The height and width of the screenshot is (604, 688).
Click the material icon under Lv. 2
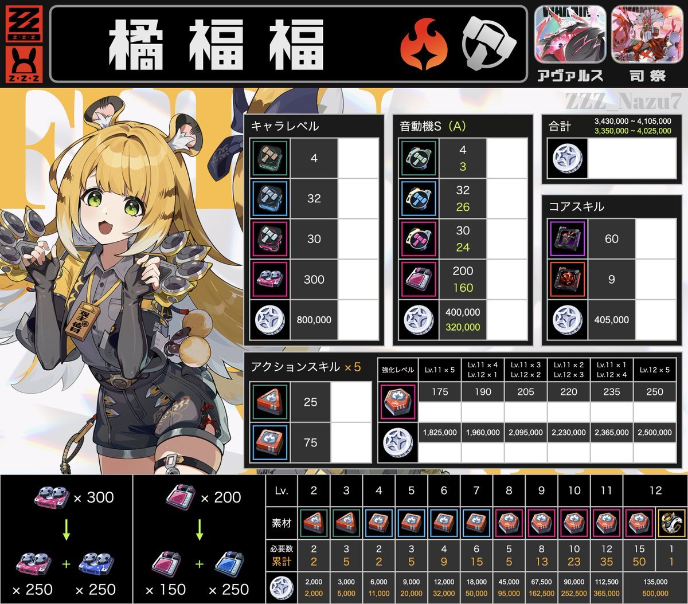point(314,523)
